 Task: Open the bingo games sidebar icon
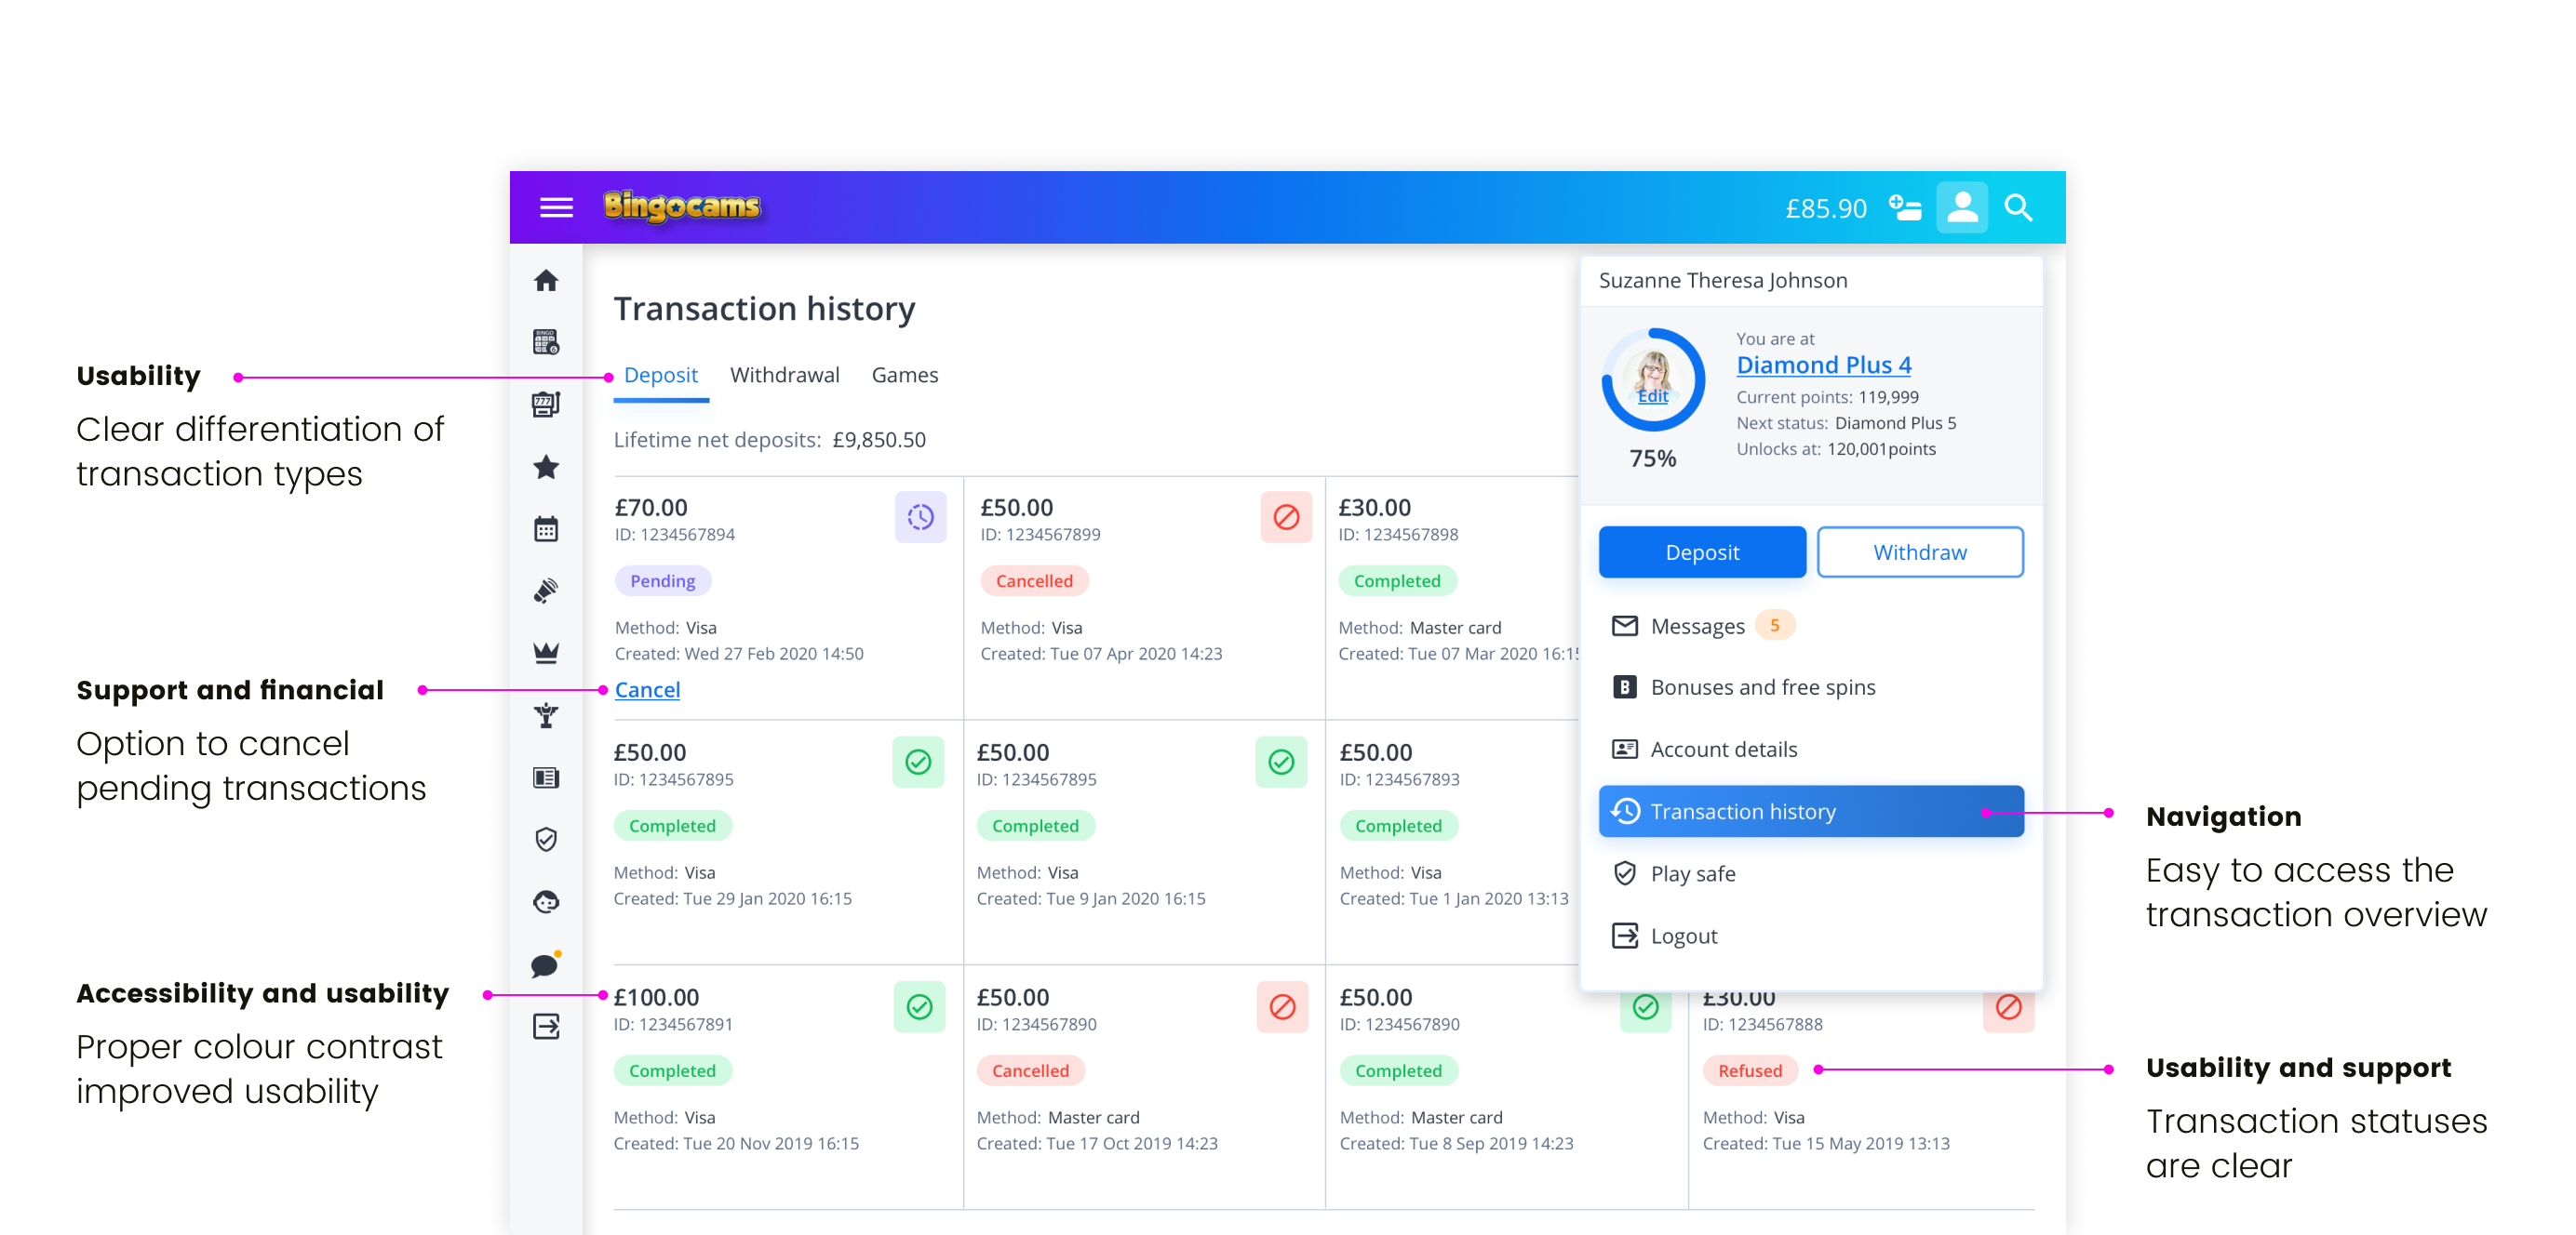tap(547, 341)
